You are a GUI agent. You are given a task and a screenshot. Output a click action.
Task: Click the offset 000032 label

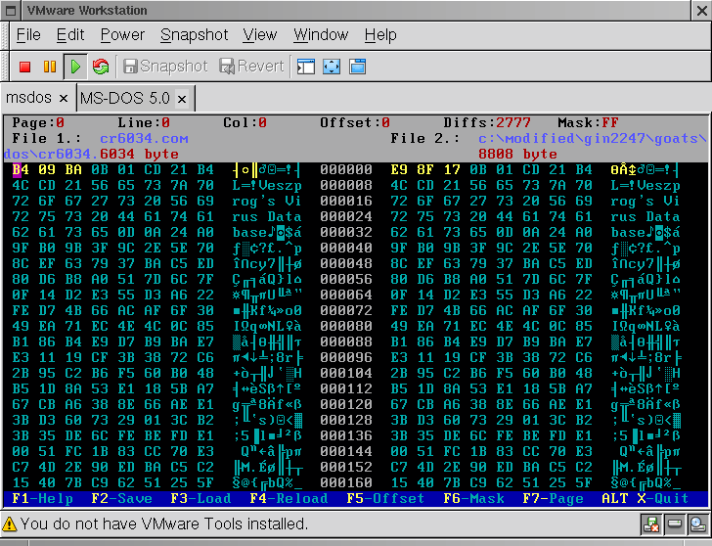(346, 232)
